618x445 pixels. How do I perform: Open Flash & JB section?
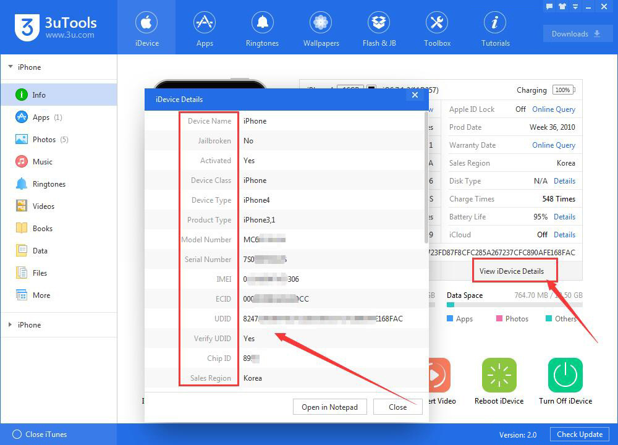[x=379, y=28]
